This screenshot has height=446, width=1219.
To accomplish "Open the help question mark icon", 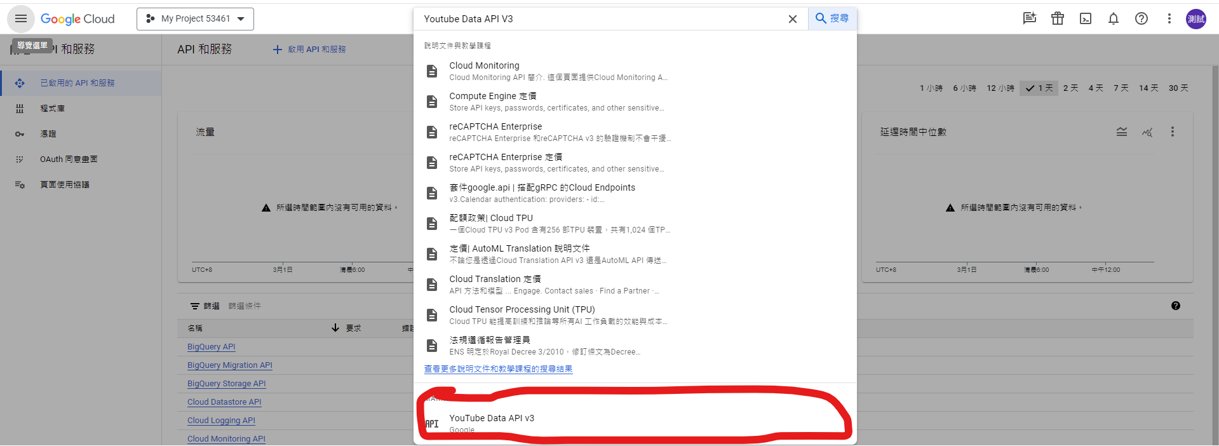I will (x=1142, y=18).
